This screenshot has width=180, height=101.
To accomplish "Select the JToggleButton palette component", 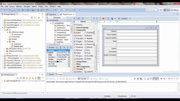I will point(78,42).
